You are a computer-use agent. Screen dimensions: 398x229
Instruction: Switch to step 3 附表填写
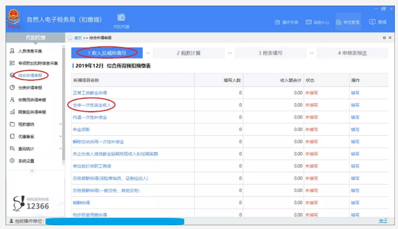(270, 53)
